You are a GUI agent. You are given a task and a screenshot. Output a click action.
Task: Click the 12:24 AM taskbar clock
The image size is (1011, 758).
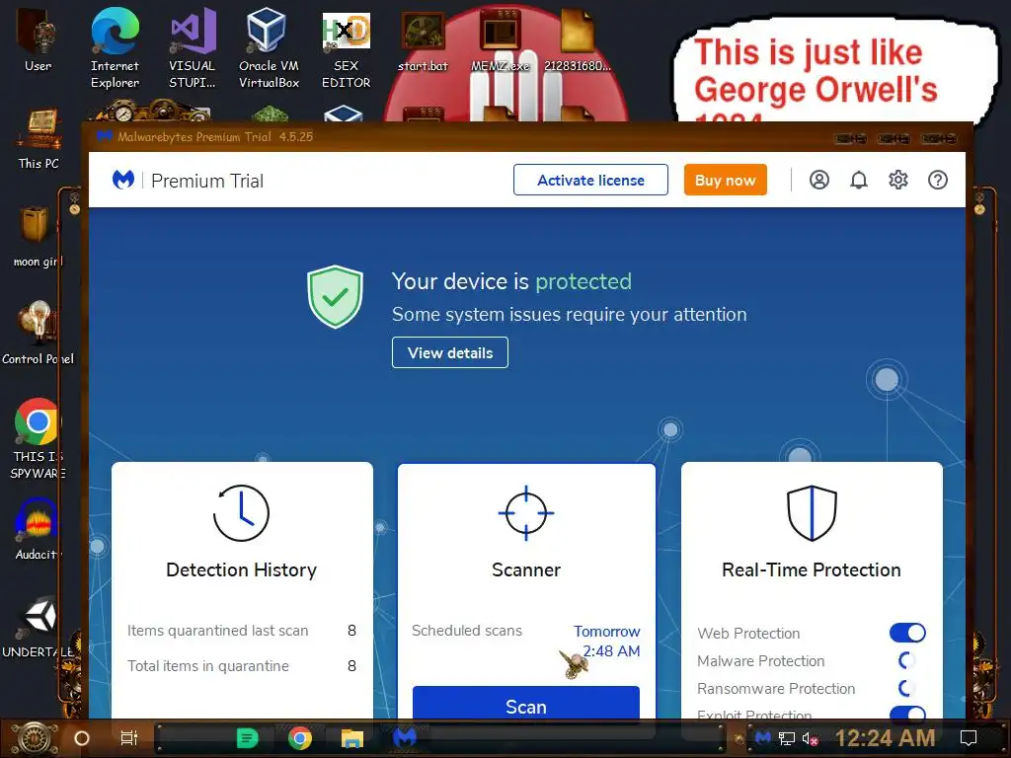coord(886,738)
